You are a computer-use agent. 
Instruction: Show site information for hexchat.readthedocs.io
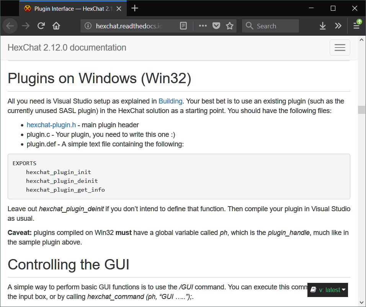click(x=88, y=26)
